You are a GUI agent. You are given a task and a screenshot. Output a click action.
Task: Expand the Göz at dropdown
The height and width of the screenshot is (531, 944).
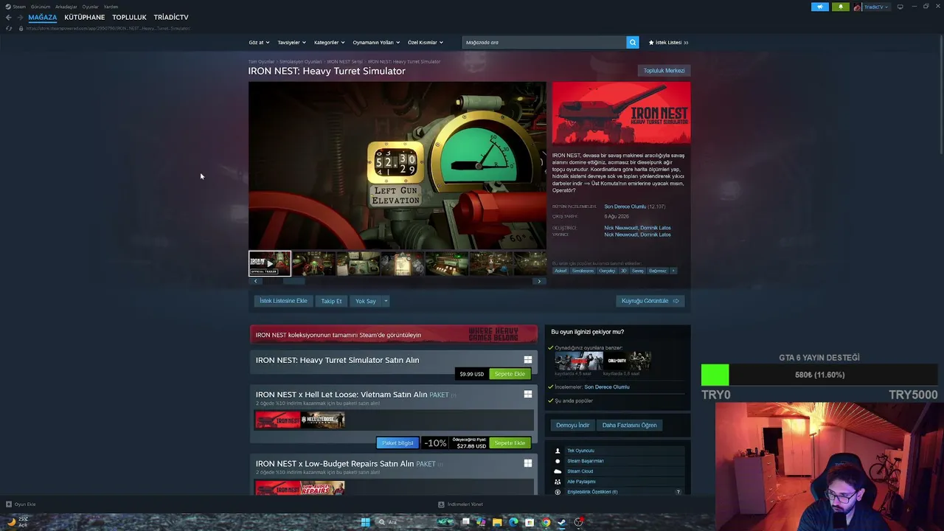259,42
